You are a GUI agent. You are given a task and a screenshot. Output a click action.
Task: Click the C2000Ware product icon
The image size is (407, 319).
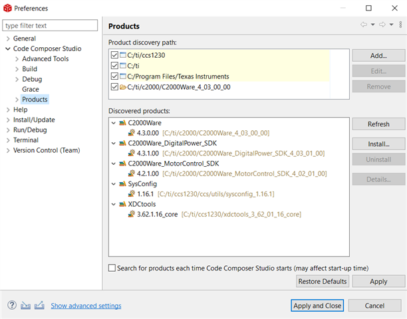122,124
